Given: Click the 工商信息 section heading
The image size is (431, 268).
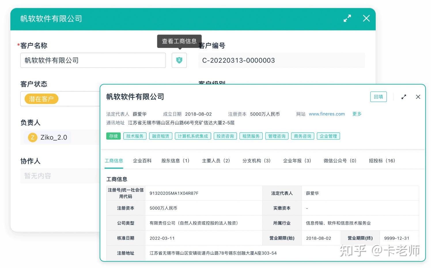Looking at the screenshot, I should click(x=117, y=179).
